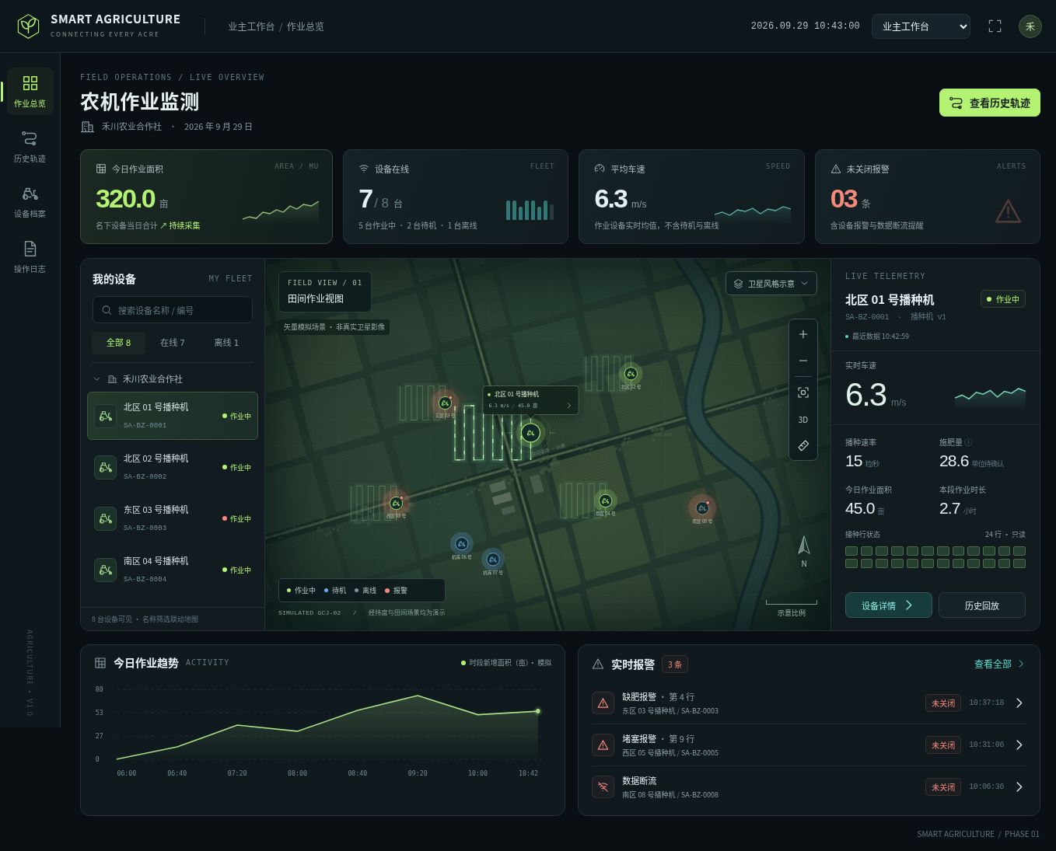Select 南区 04 号播种机 in device list
1056x851 pixels.
pos(173,570)
